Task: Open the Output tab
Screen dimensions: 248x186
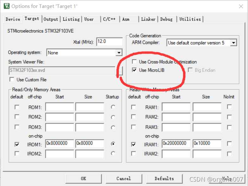Action: pos(51,19)
